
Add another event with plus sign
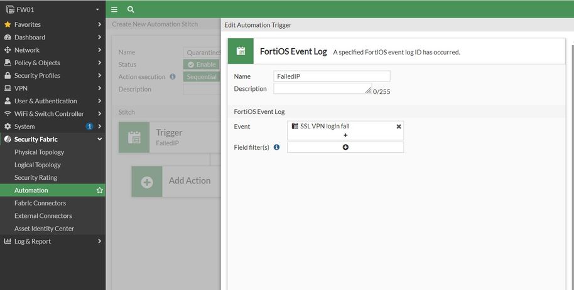point(345,135)
